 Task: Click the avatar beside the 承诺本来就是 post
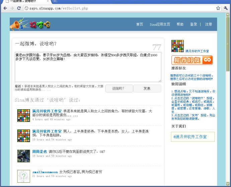tap(23, 116)
